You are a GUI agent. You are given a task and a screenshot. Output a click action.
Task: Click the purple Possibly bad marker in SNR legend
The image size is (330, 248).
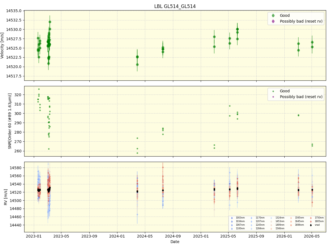[x=273, y=97]
